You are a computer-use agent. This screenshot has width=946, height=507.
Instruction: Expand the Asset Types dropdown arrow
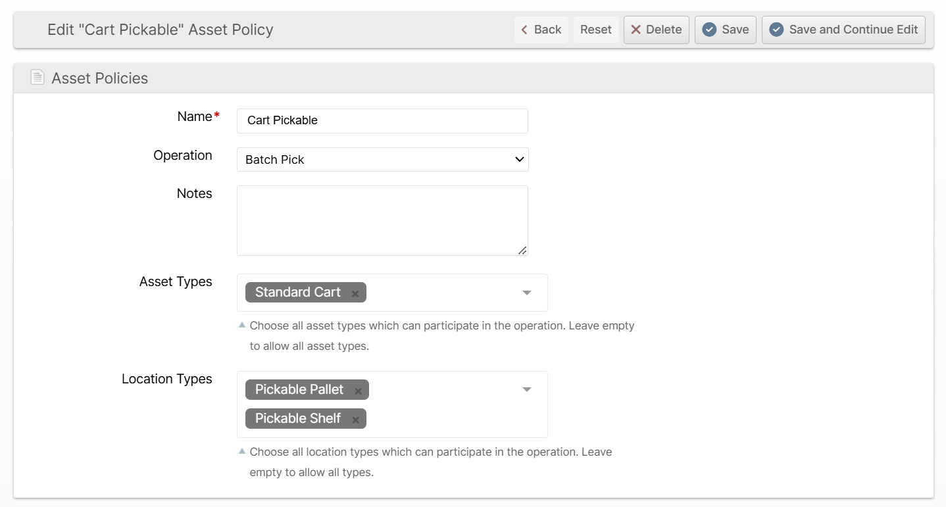coord(526,293)
